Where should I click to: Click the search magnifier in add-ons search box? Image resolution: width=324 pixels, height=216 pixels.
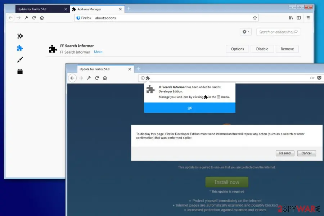296,32
